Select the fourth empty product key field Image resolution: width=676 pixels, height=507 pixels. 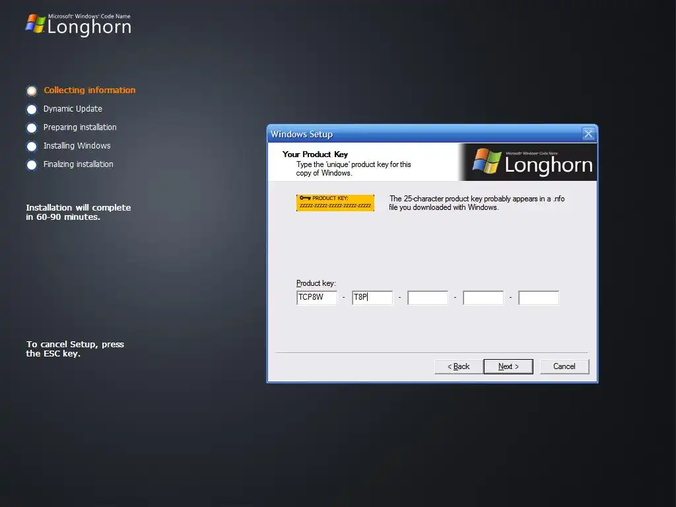483,298
